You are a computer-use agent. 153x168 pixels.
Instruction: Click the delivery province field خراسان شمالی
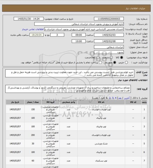[109, 47]
